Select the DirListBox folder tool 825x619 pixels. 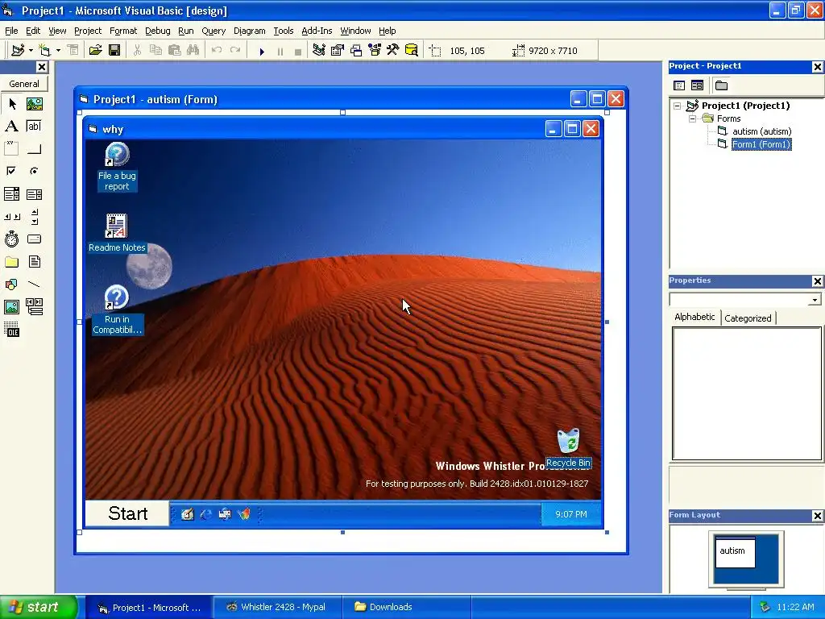(11, 262)
